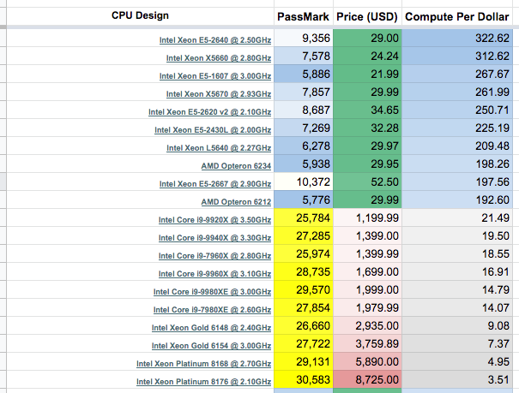Screen dimensions: 519x393
Task: Select the PassMark cell 28,735
Action: pyautogui.click(x=304, y=271)
